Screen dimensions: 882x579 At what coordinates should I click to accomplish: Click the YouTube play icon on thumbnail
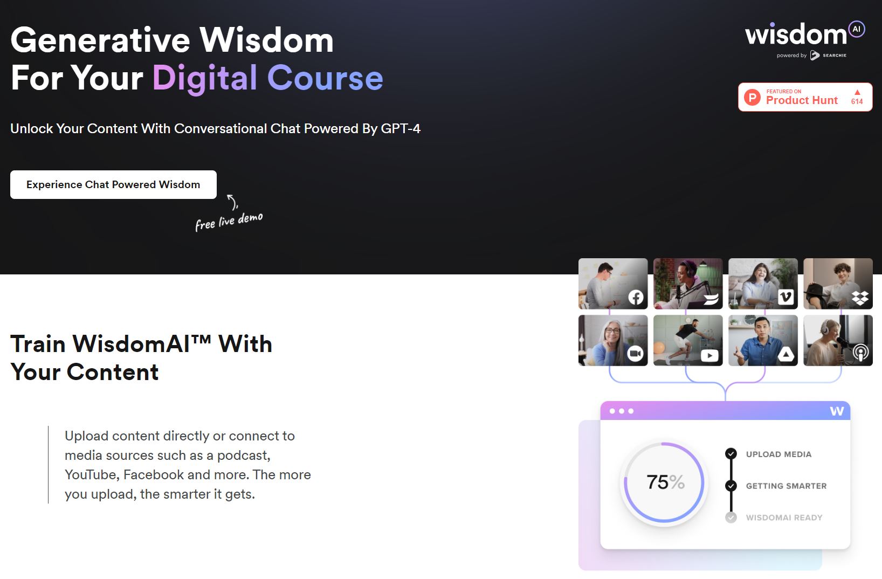(x=709, y=355)
